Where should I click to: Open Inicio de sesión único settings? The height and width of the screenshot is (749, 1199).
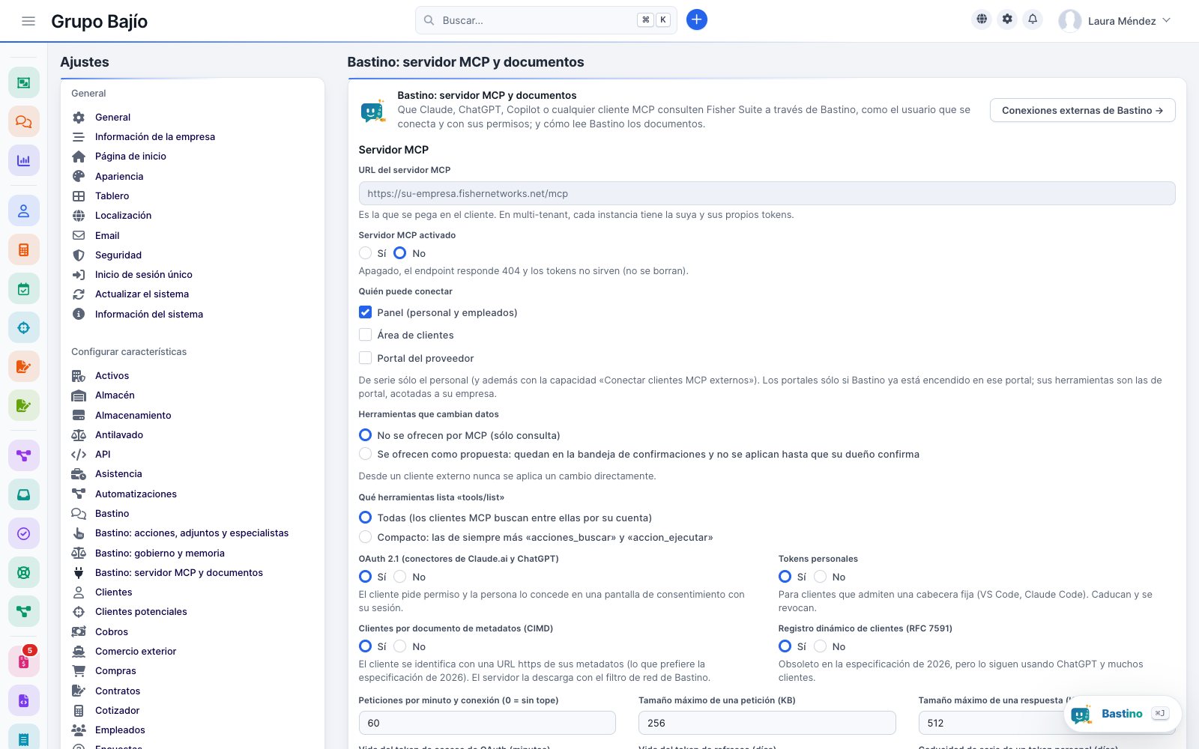143,274
